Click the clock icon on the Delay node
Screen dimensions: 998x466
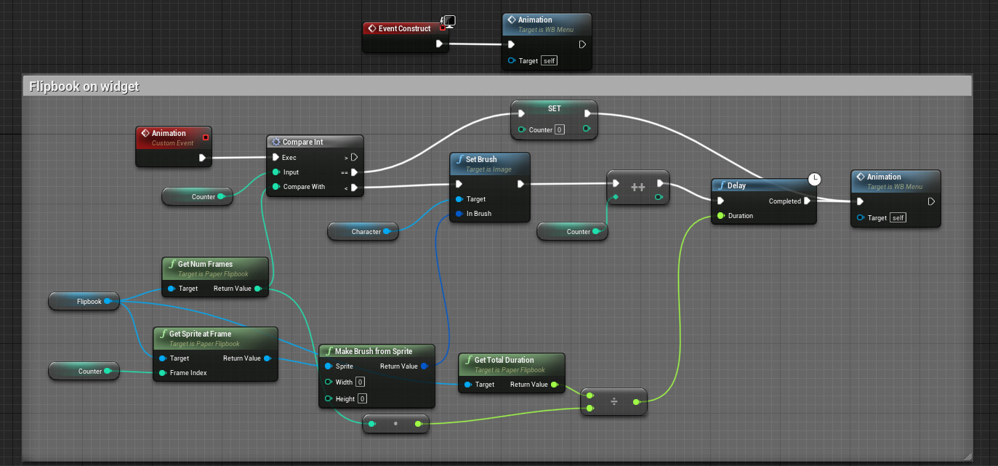(814, 179)
